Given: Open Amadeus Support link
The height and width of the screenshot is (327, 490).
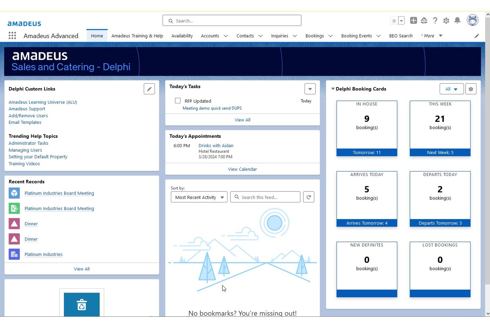Looking at the screenshot, I should click(27, 109).
